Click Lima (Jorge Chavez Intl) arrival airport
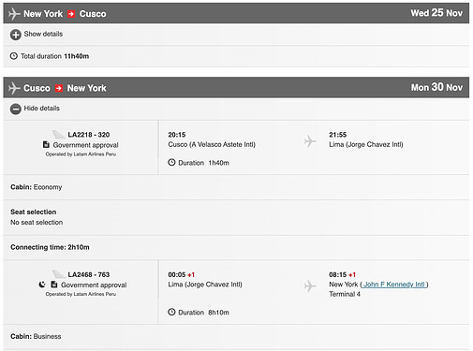This screenshot has height=351, width=473. 366,144
